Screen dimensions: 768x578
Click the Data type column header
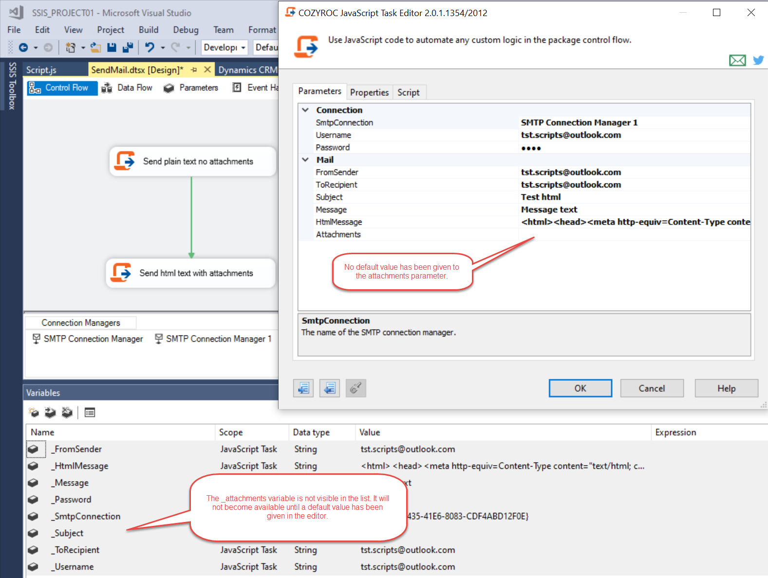click(322, 432)
